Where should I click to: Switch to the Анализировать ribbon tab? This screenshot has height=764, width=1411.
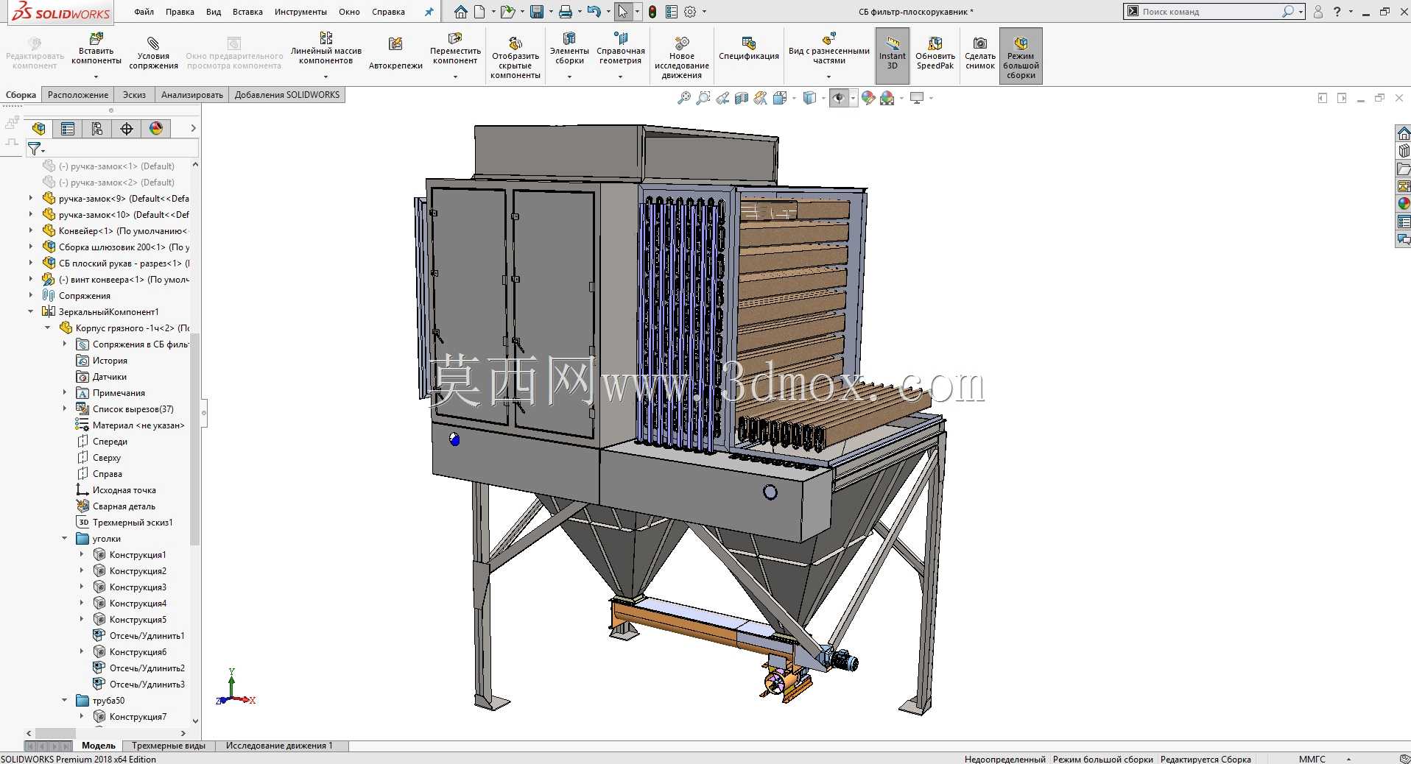pyautogui.click(x=192, y=95)
